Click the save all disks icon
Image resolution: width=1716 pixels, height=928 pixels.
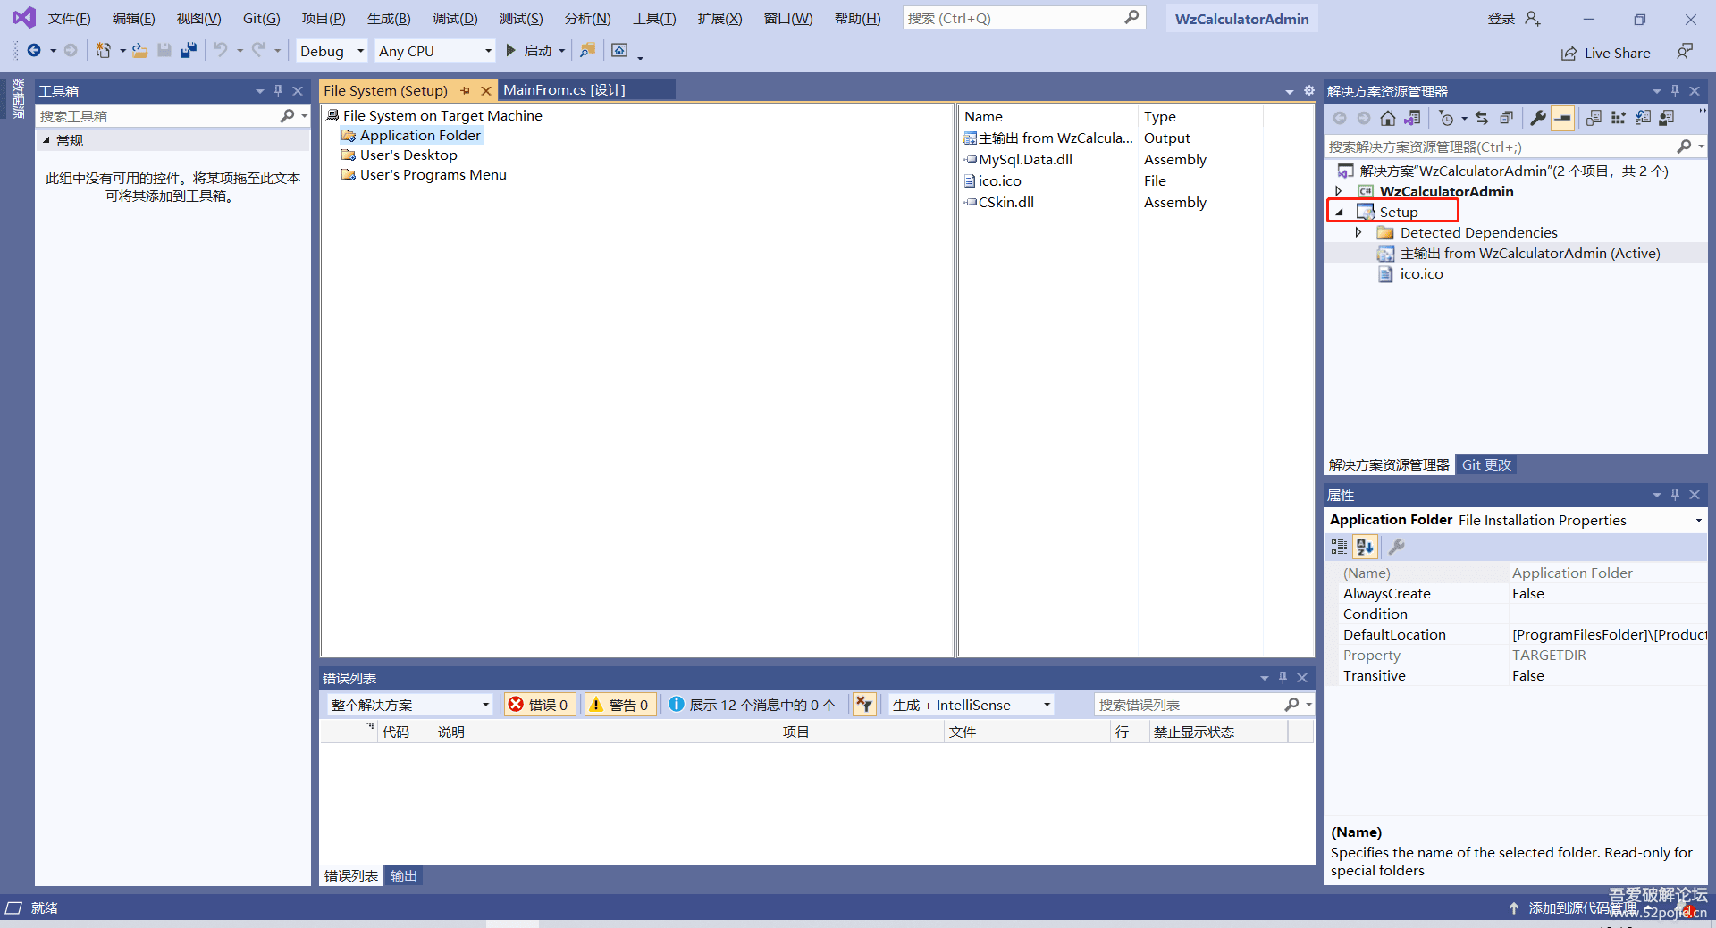click(x=189, y=51)
